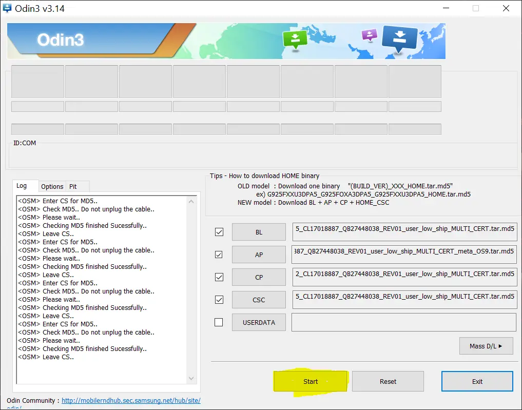Minimize the Odin3 window

[x=446, y=8]
